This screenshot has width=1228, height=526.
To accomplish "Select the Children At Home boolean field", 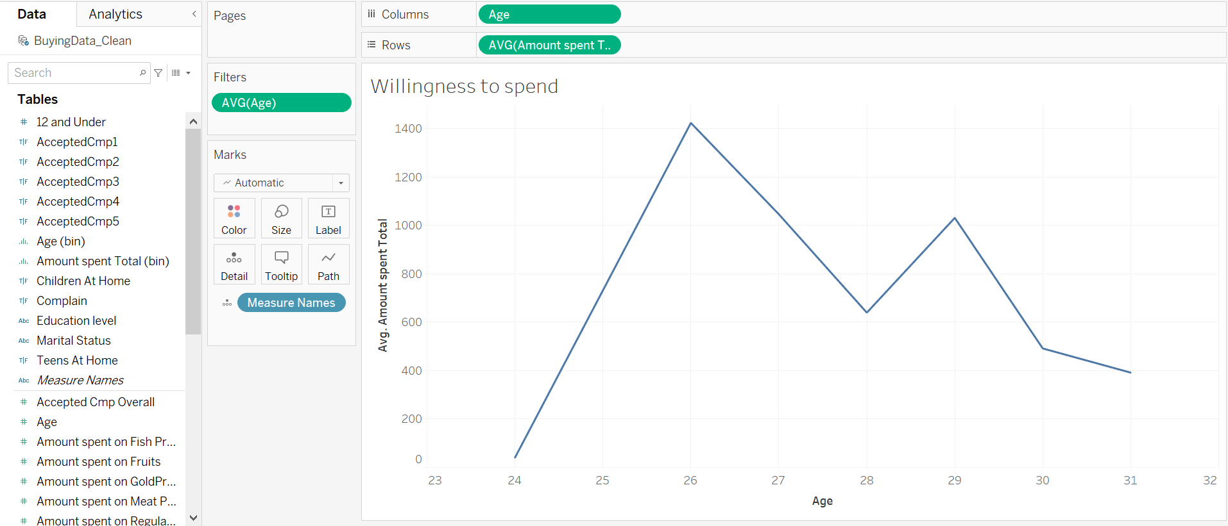I will click(83, 281).
